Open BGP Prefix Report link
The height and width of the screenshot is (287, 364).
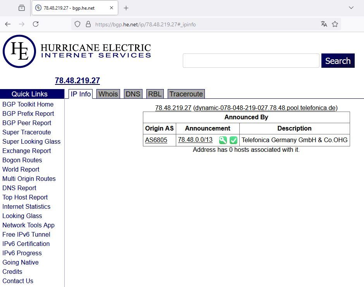[x=28, y=113]
